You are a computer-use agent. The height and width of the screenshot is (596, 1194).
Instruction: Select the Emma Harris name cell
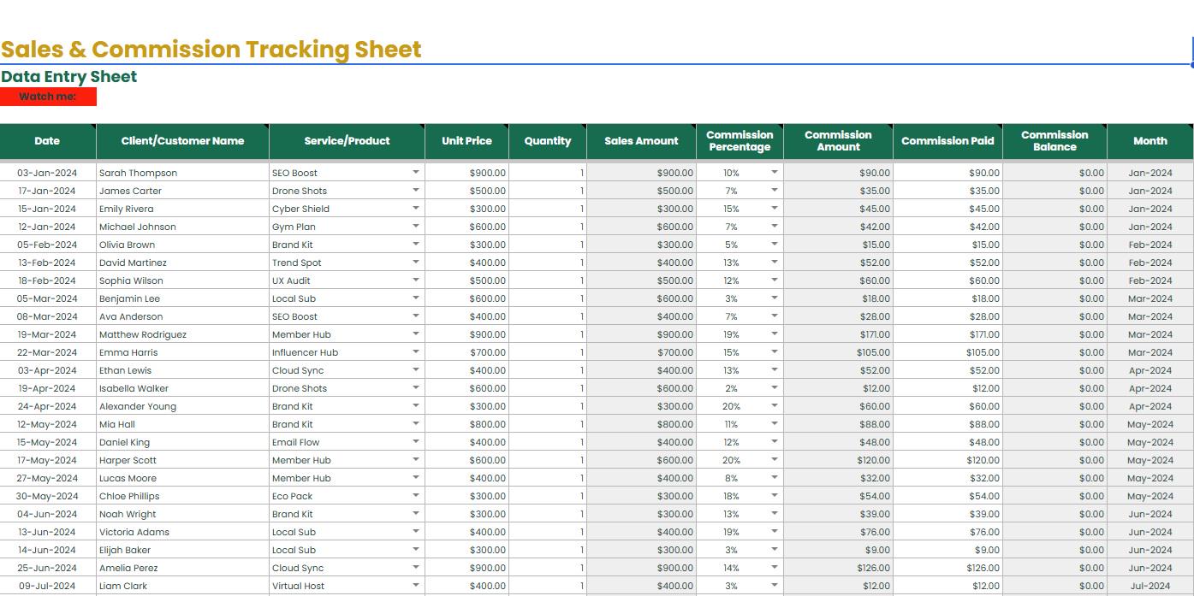(x=182, y=352)
